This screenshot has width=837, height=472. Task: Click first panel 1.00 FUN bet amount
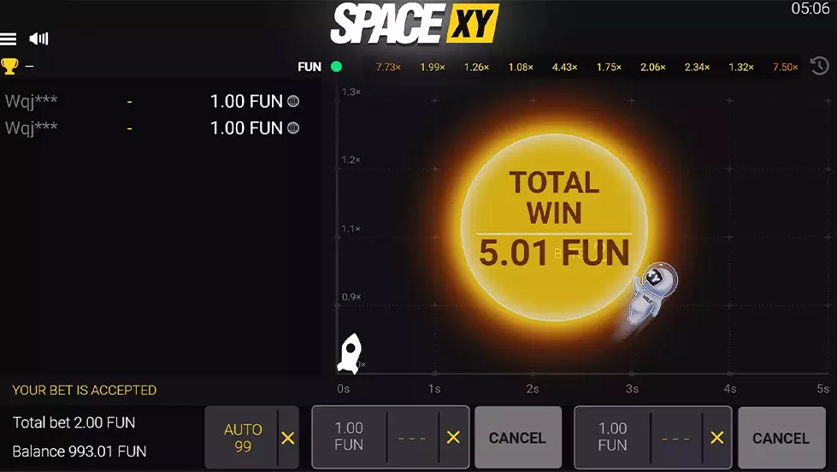coord(349,437)
